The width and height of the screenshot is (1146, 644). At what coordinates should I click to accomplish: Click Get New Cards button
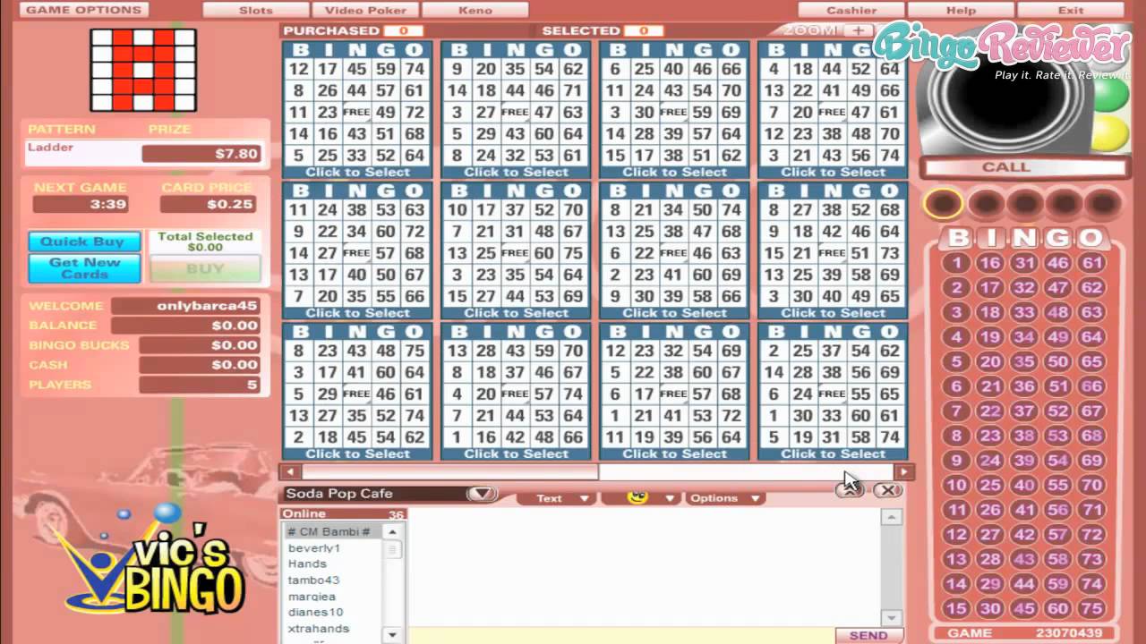click(84, 268)
